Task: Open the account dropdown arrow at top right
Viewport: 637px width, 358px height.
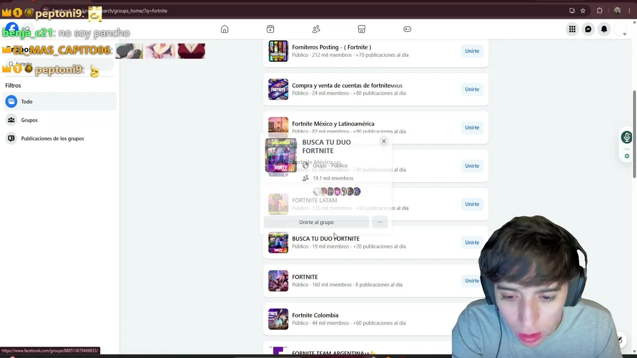Action: [625, 34]
